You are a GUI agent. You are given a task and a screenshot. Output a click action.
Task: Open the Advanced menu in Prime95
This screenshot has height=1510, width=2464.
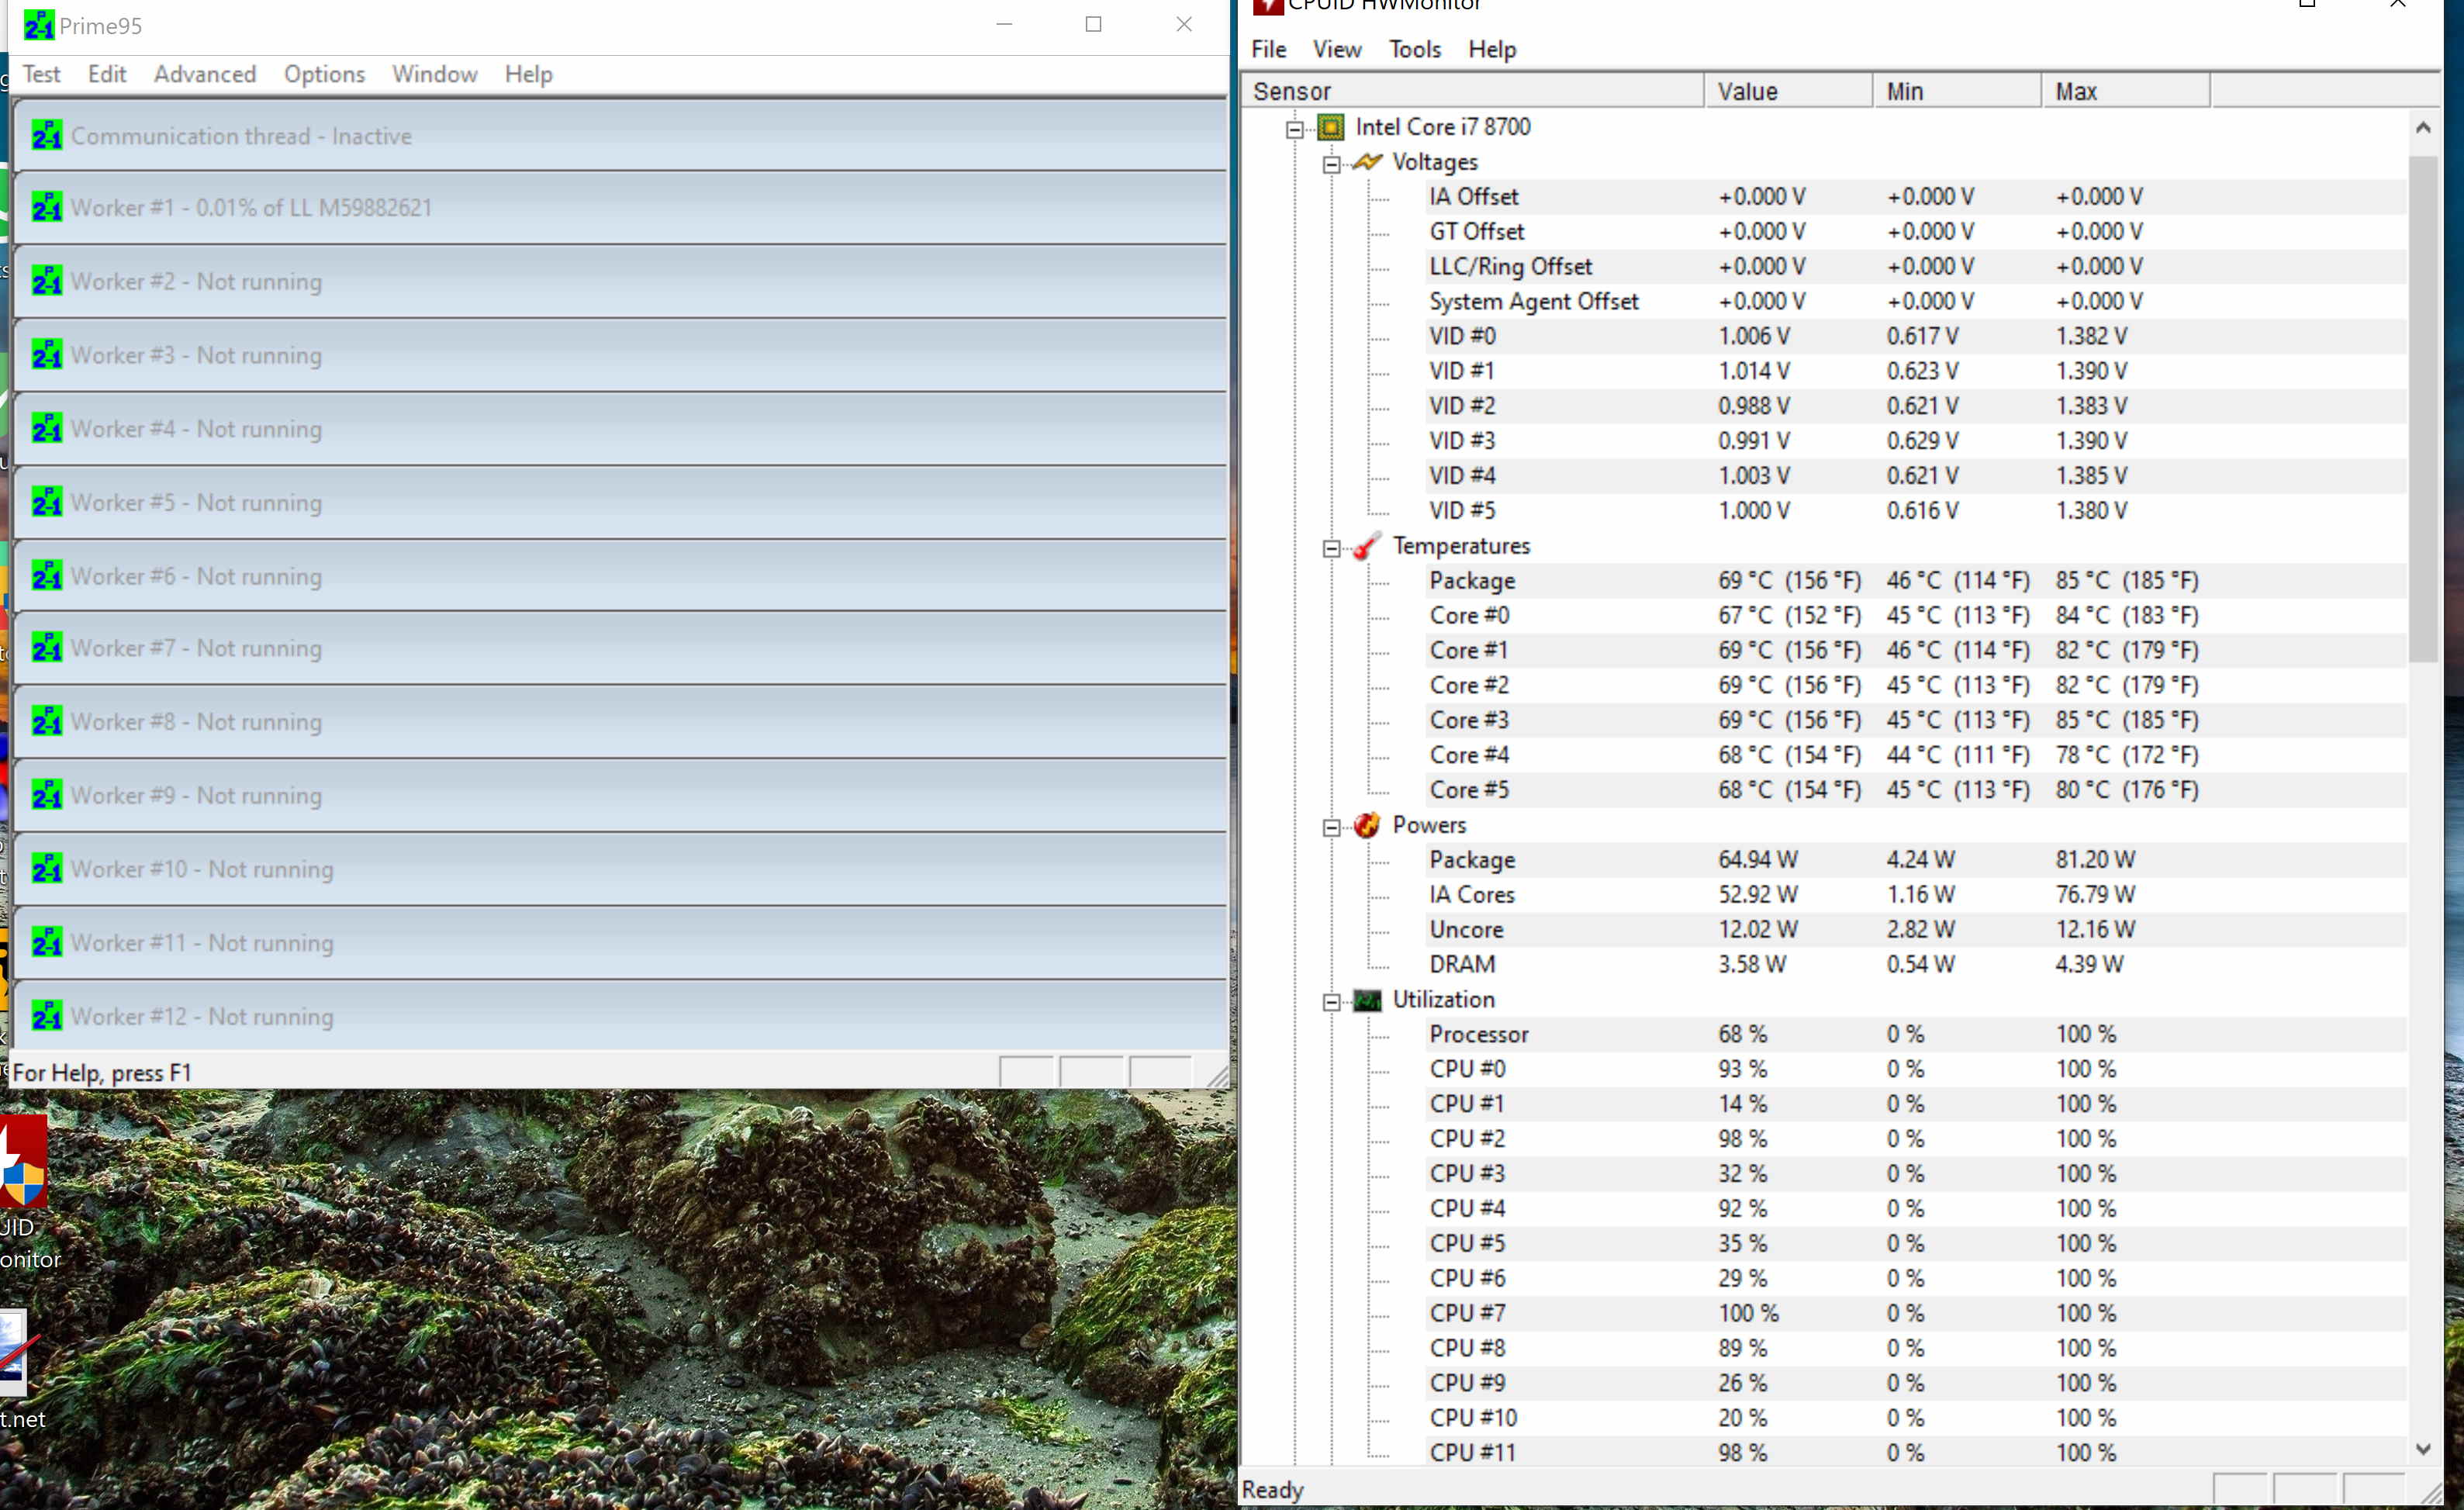click(205, 74)
